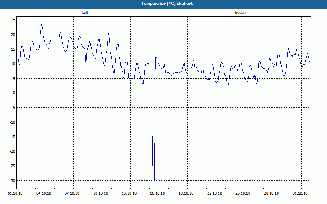Click the -25 value on the temperature axis
The image size is (327, 204).
coord(13,166)
